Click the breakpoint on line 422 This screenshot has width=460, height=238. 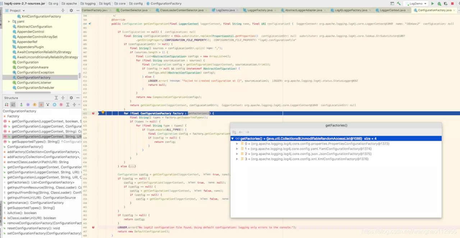coord(93,113)
